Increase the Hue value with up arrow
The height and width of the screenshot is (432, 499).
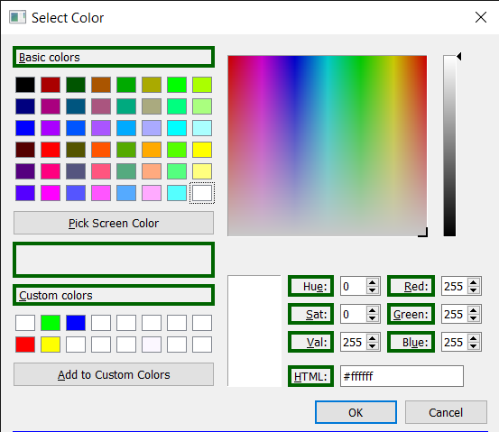click(373, 282)
